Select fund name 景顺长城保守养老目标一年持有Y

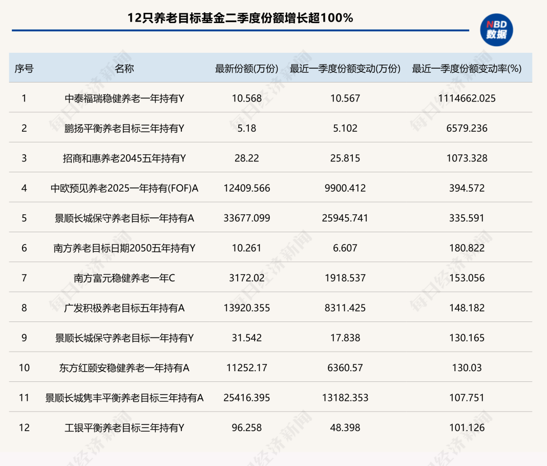pyautogui.click(x=124, y=338)
